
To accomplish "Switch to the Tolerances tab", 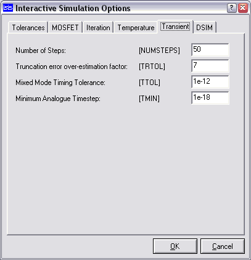I will coord(28,28).
